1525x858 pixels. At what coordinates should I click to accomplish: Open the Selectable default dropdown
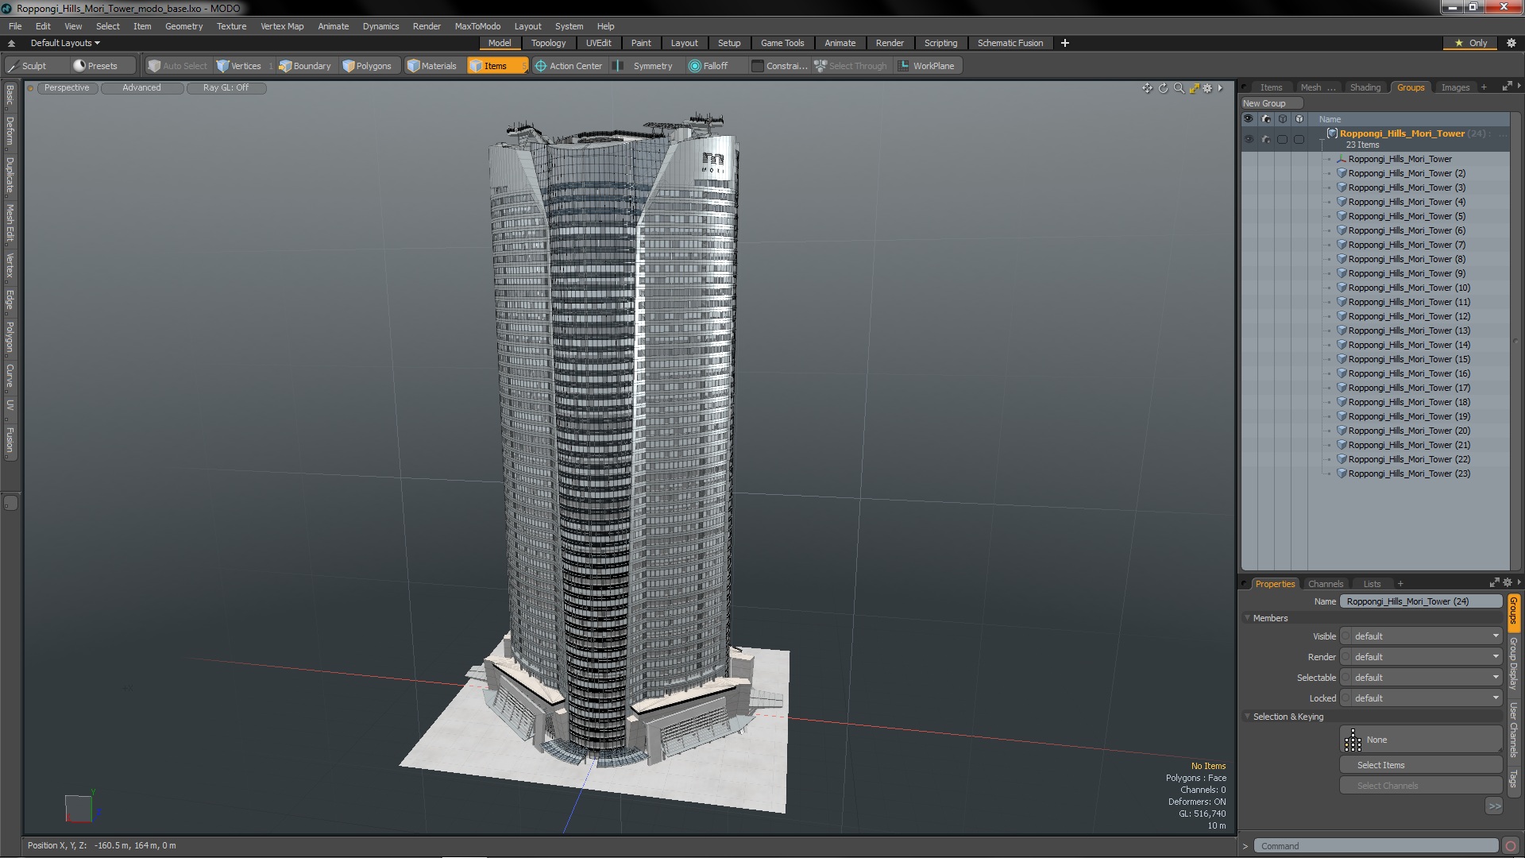point(1421,678)
